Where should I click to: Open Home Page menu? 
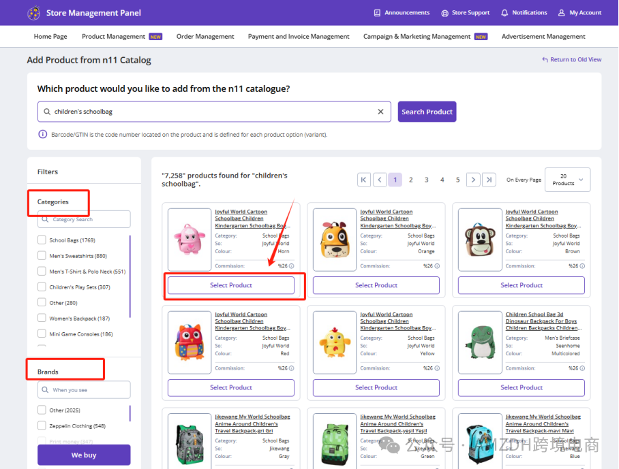(x=50, y=37)
